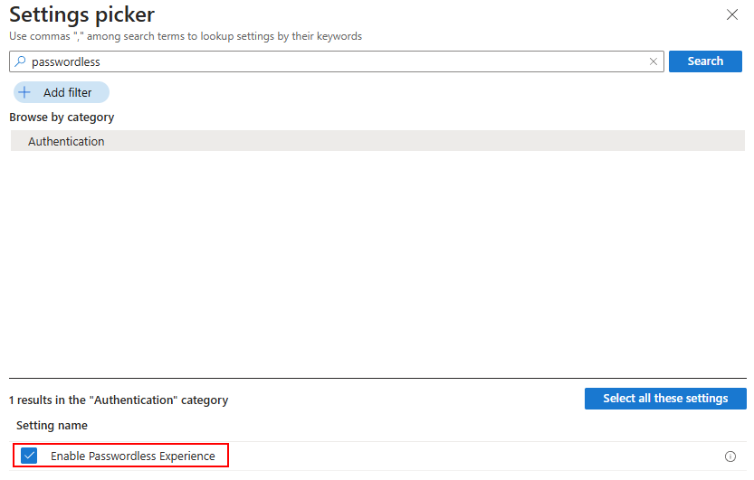Focus the keyword search input field
754x480 pixels.
336,61
